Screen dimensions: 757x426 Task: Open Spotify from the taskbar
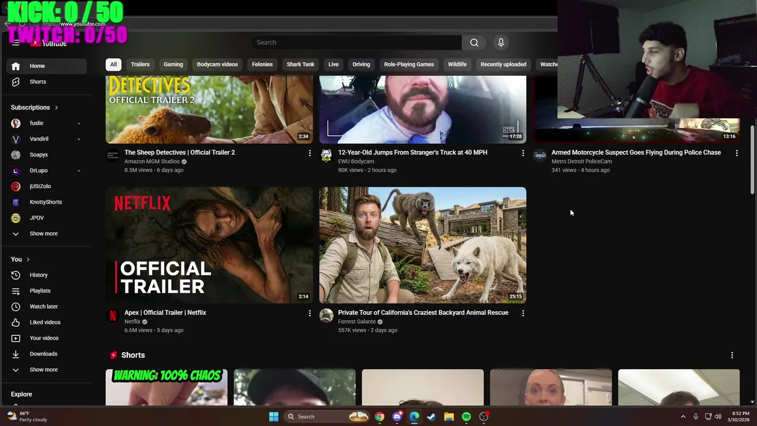466,417
